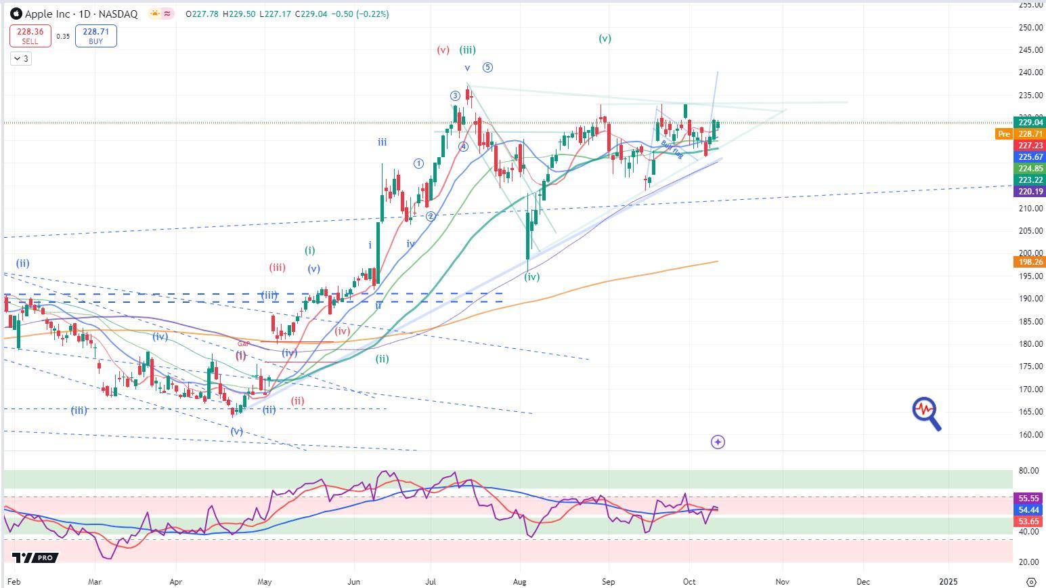Screen dimensions: 1046x588
Task: Select the red GAP annotation text
Action: [x=244, y=344]
